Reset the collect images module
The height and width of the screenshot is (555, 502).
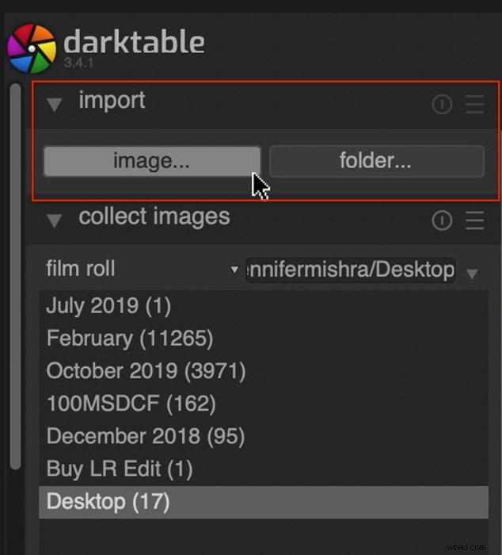click(442, 220)
